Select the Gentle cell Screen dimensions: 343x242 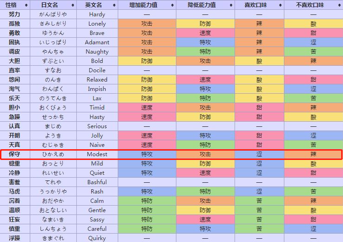pos(97,210)
